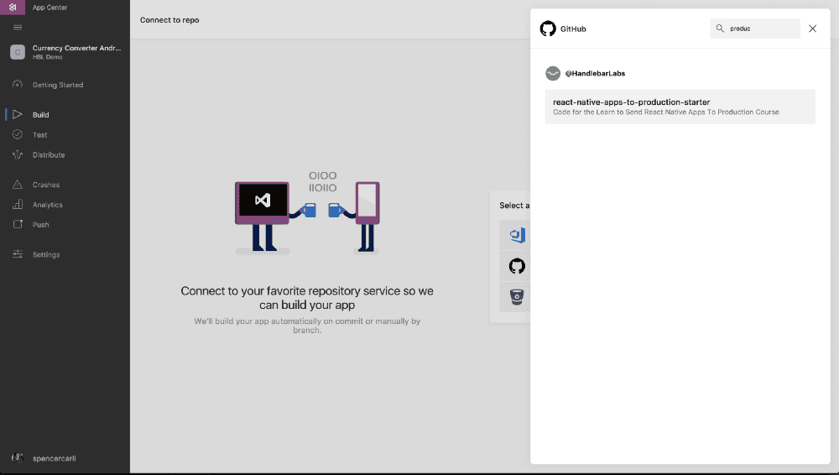
Task: Click the Getting Started dial icon
Action: (18, 84)
